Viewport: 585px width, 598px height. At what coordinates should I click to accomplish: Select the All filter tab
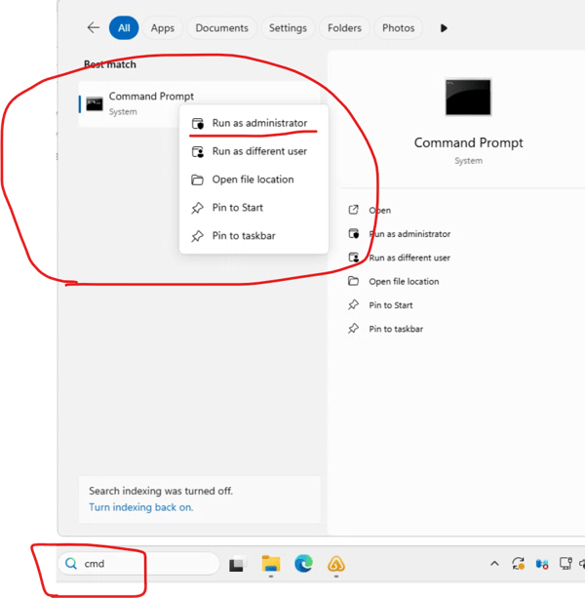[x=124, y=28]
